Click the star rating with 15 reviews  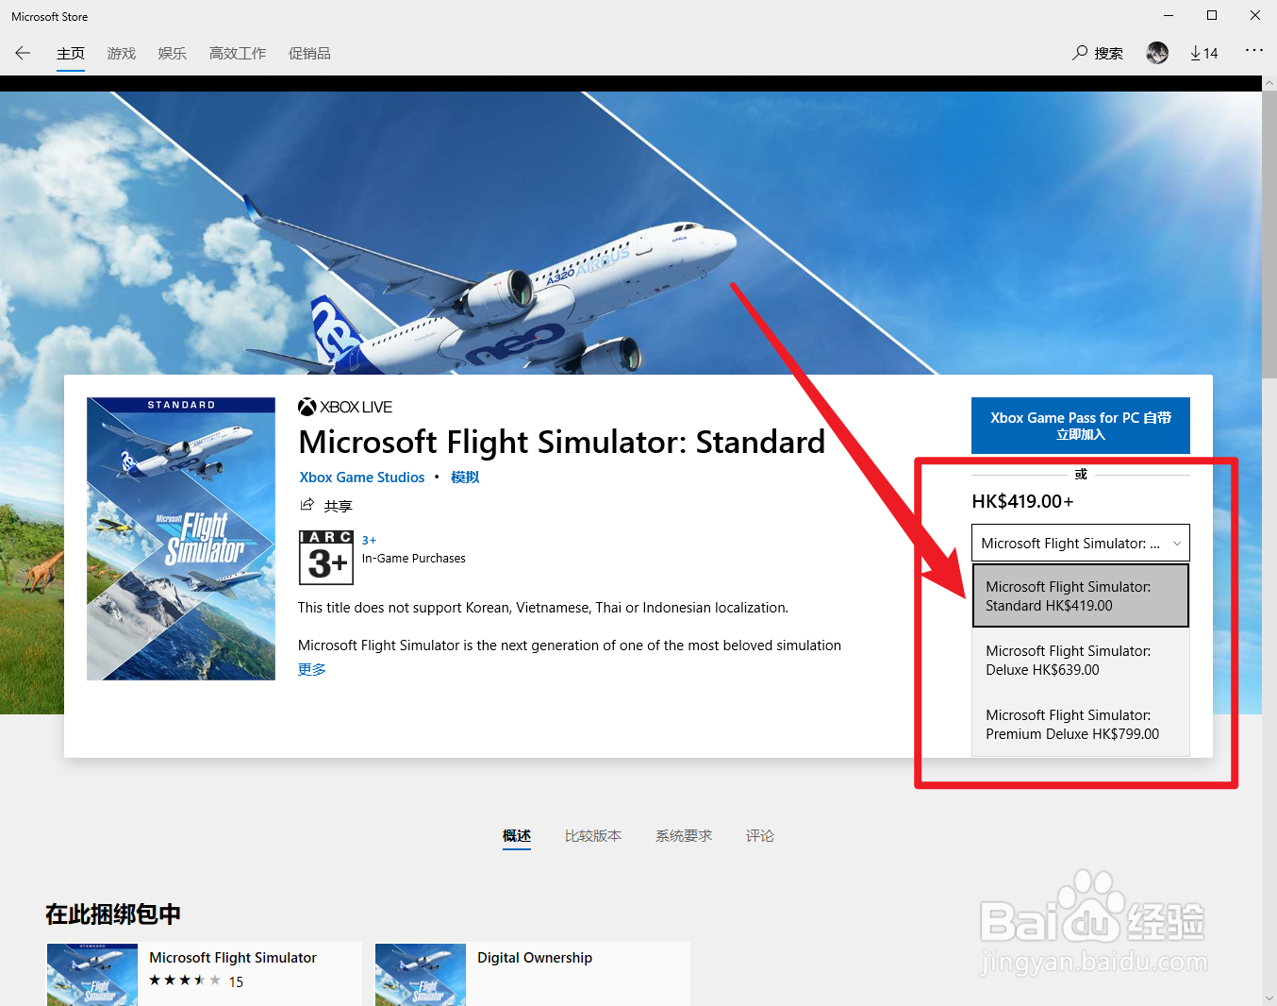(196, 981)
